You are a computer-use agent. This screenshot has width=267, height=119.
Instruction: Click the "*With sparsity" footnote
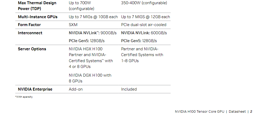[24, 97]
